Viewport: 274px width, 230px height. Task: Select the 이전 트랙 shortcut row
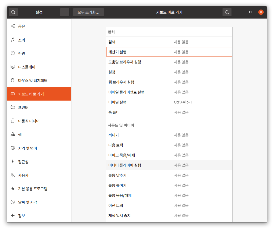point(169,205)
